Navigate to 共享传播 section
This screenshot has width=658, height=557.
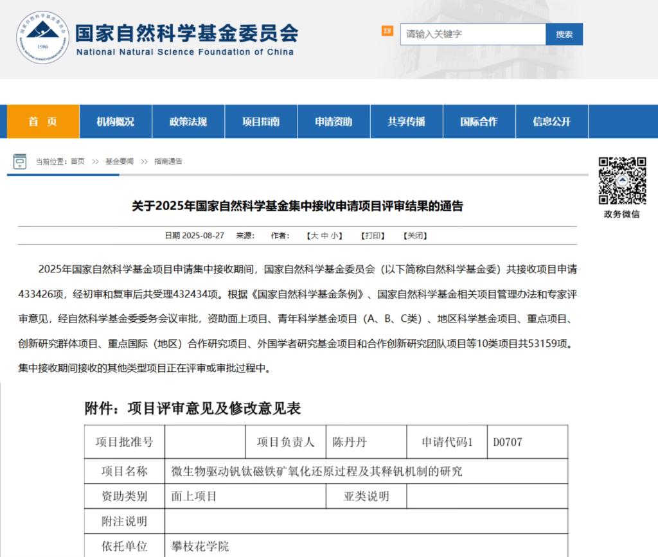406,121
